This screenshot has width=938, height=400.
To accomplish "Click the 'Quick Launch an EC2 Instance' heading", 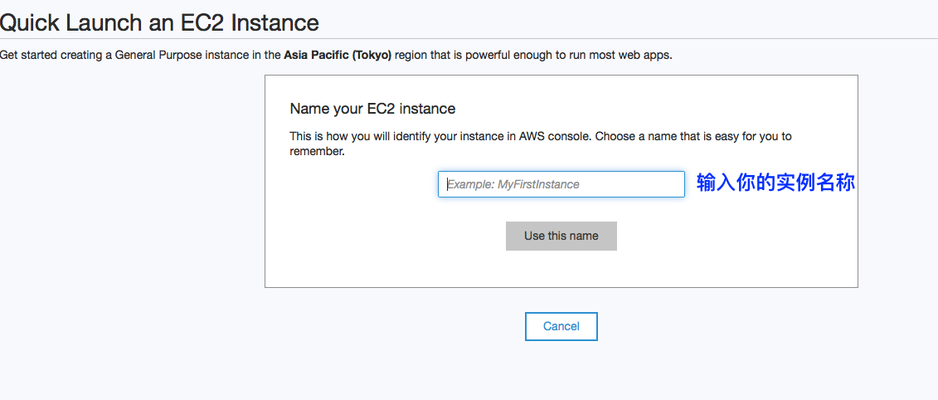I will (159, 22).
